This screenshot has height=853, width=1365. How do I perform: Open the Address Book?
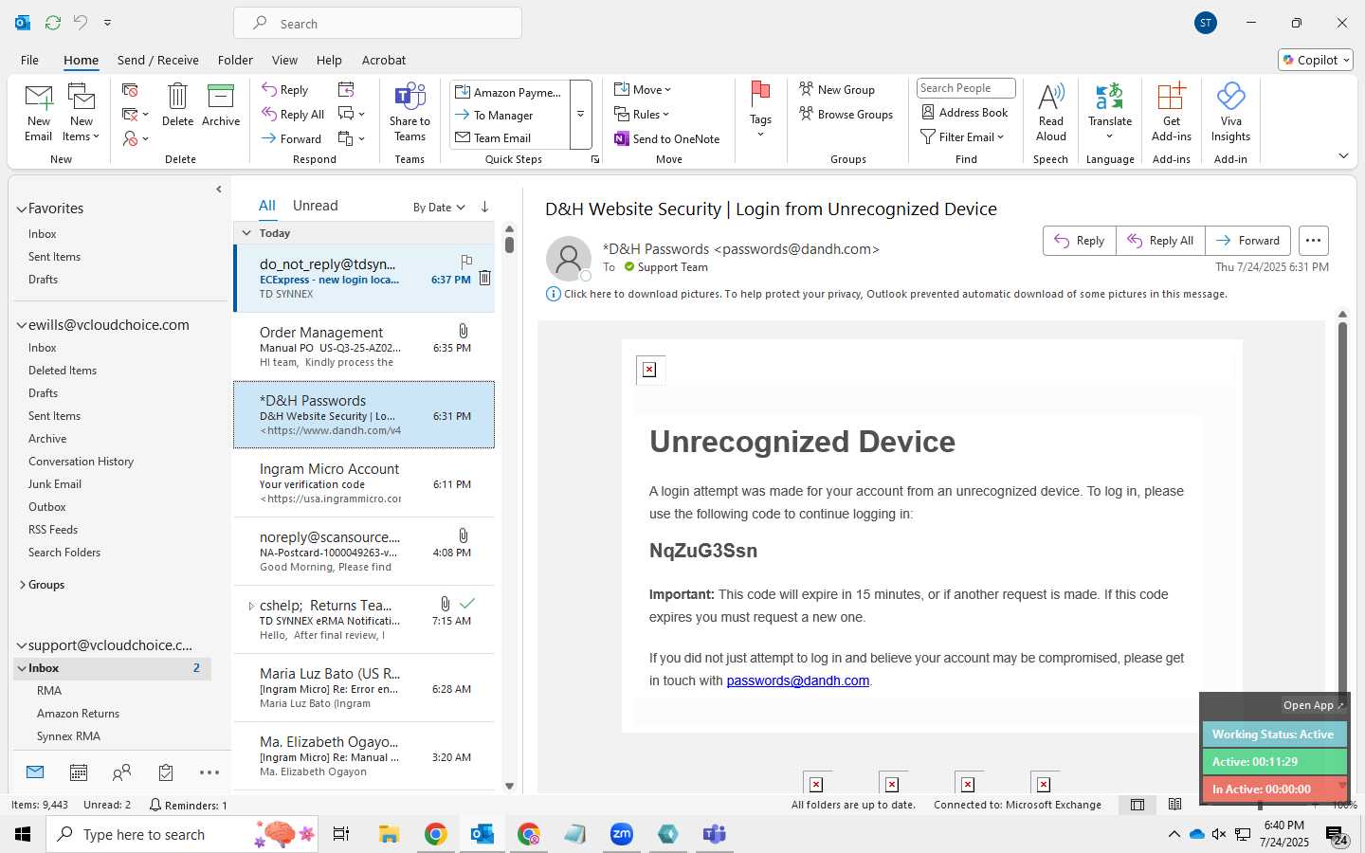tap(965, 112)
